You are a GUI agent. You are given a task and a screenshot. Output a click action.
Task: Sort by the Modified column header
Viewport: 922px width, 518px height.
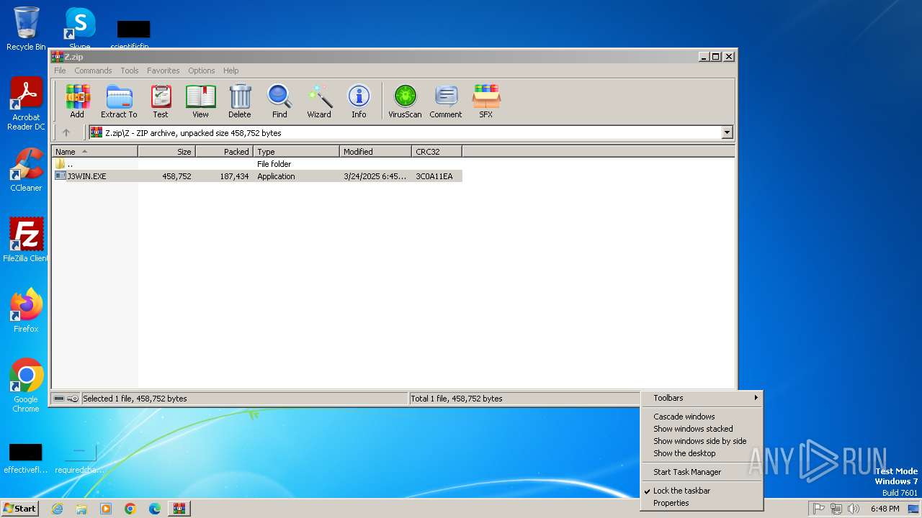pyautogui.click(x=376, y=152)
